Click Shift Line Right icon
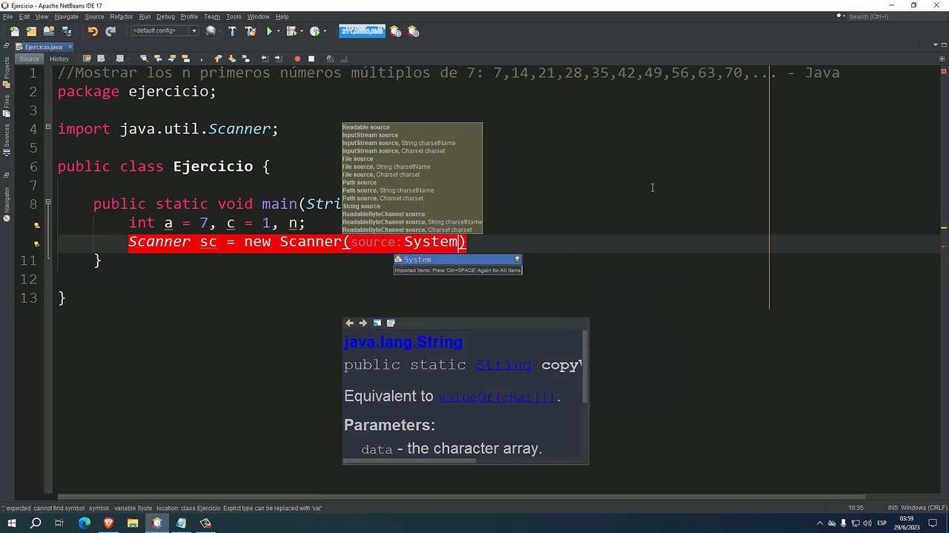The image size is (949, 533). pos(278,58)
